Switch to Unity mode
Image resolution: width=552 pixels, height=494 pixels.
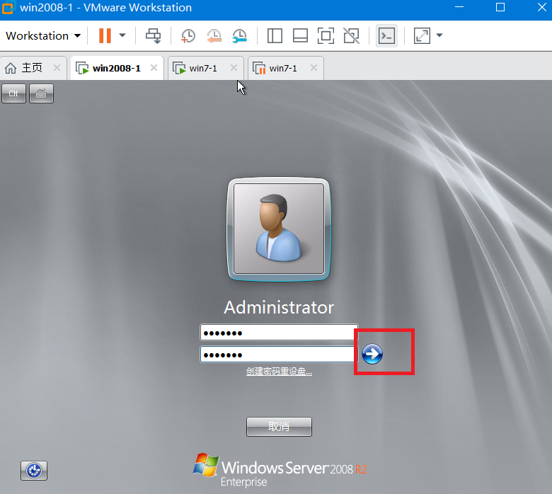coord(351,35)
